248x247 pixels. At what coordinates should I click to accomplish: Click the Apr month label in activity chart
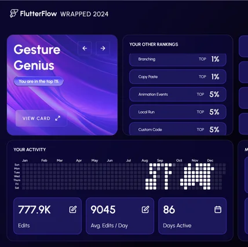click(79, 160)
